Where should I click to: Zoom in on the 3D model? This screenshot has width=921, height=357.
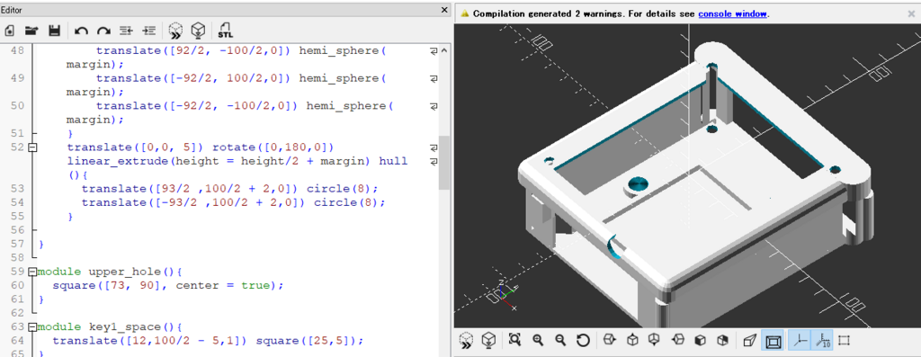pos(538,341)
